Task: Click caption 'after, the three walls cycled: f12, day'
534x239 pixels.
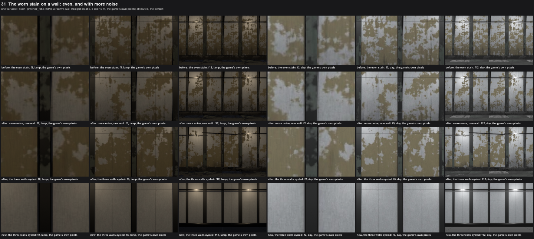Action: pos(484,179)
